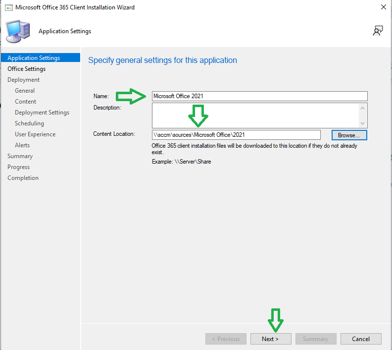Screen dimensions: 392x350
Task: Select the General sub-step
Action: [25, 91]
